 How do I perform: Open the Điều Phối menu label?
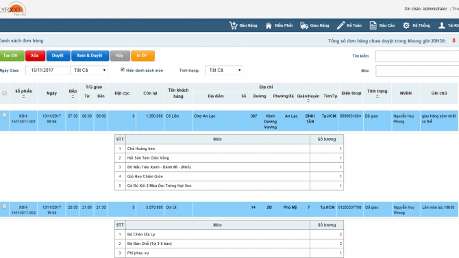tap(284, 25)
